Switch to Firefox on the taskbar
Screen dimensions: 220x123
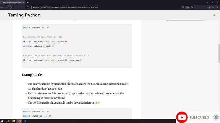[x=19, y=121]
